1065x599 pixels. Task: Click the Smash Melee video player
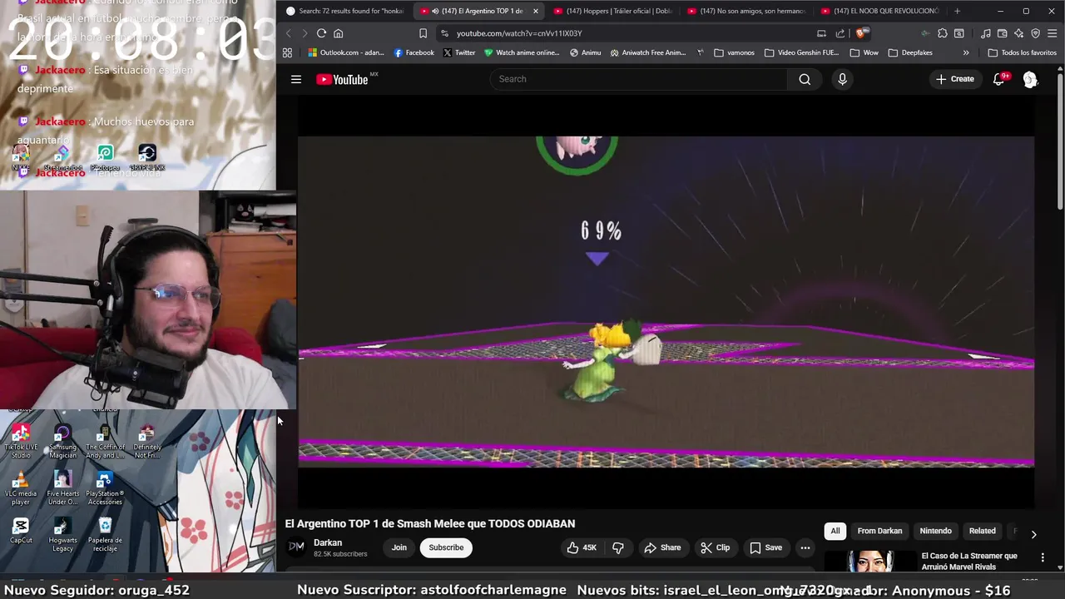coord(666,301)
